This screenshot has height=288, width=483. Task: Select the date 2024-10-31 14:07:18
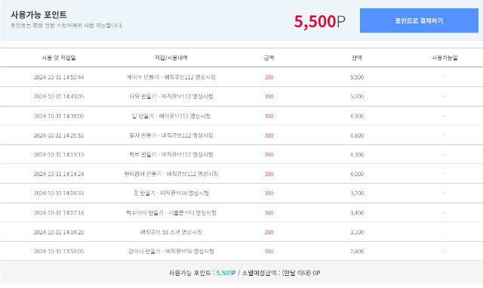tap(59, 212)
